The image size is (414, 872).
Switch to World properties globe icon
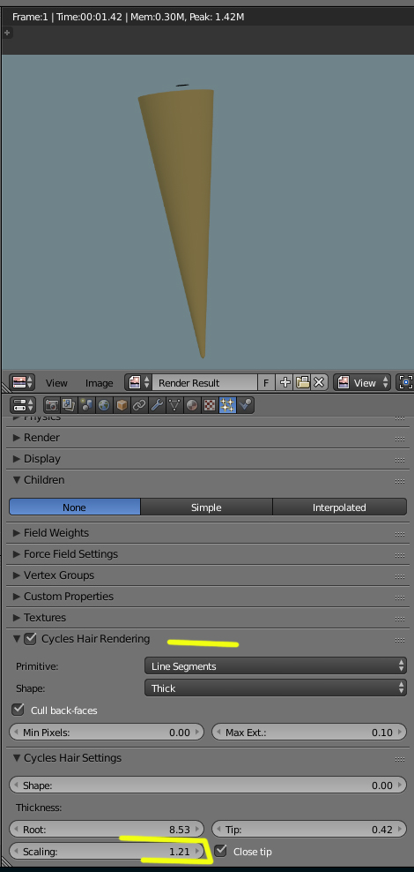(x=104, y=405)
